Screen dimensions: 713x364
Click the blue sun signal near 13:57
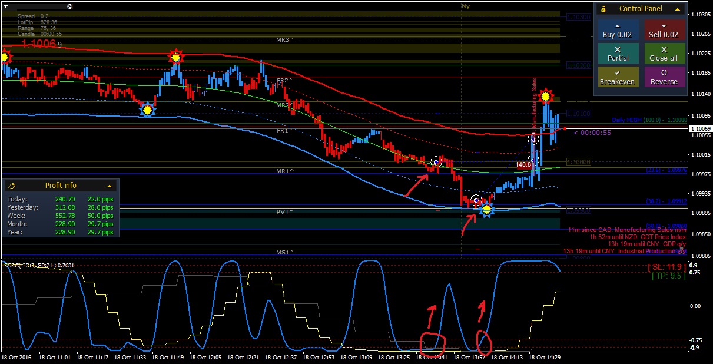point(486,210)
